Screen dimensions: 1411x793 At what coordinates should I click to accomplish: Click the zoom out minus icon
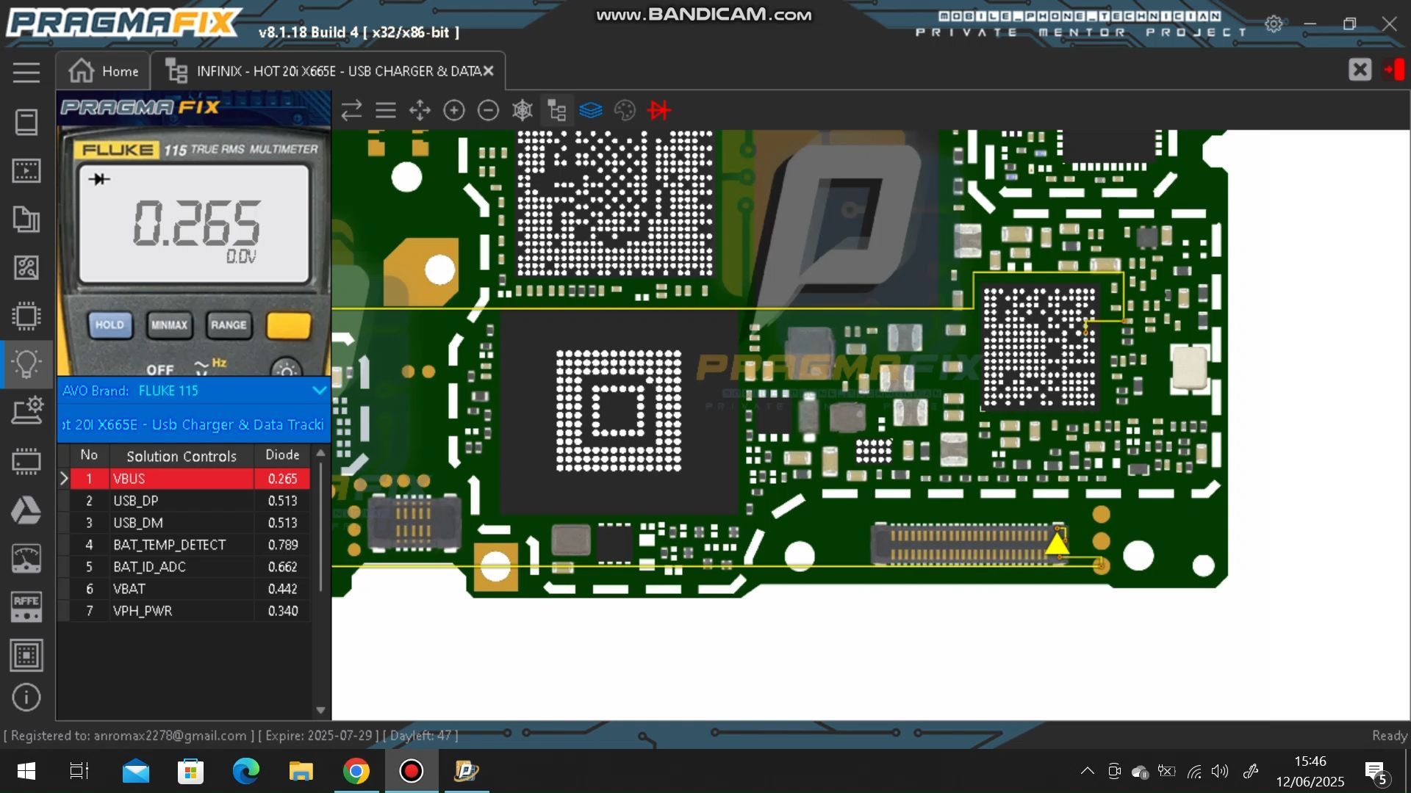488,110
